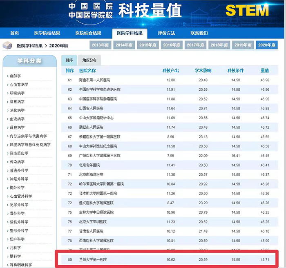Screen dimensions: 286x268
Task: Choose 心血管外科学 in the subject list
Action: click(21, 196)
